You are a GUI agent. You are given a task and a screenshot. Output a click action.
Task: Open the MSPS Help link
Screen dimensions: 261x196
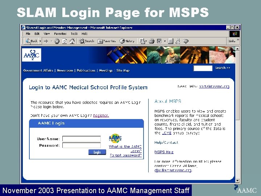click(164, 152)
